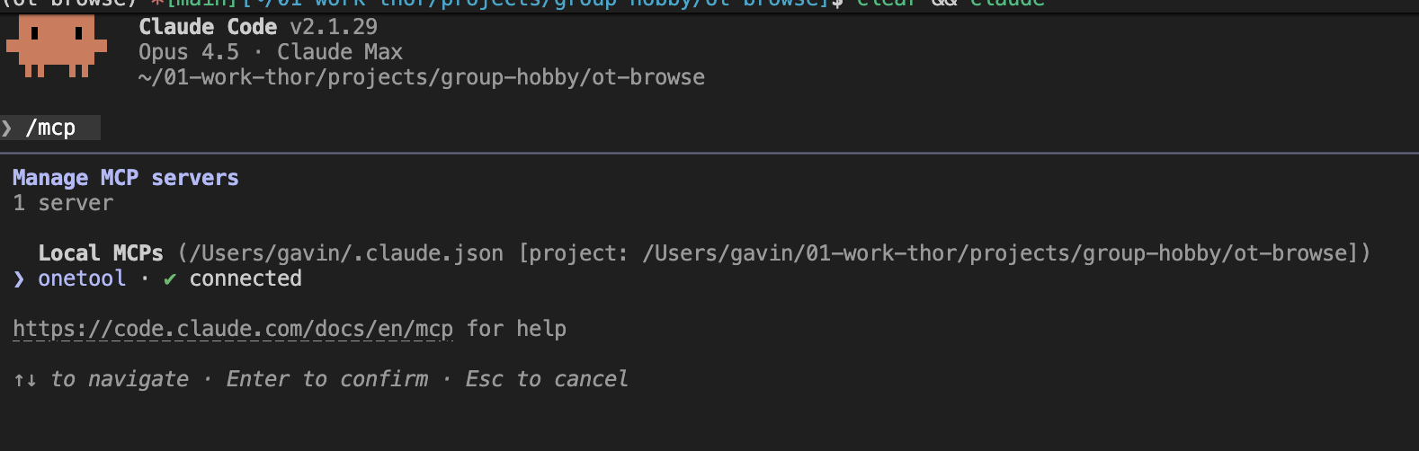The width and height of the screenshot is (1419, 451).
Task: Click the Enter to confirm hint
Action: point(326,379)
